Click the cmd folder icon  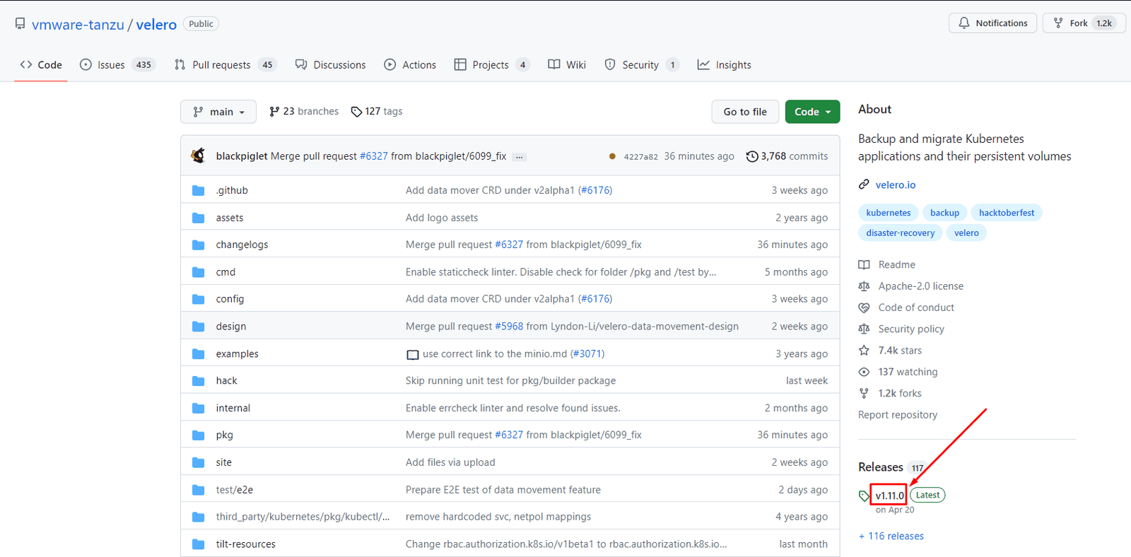tap(199, 272)
